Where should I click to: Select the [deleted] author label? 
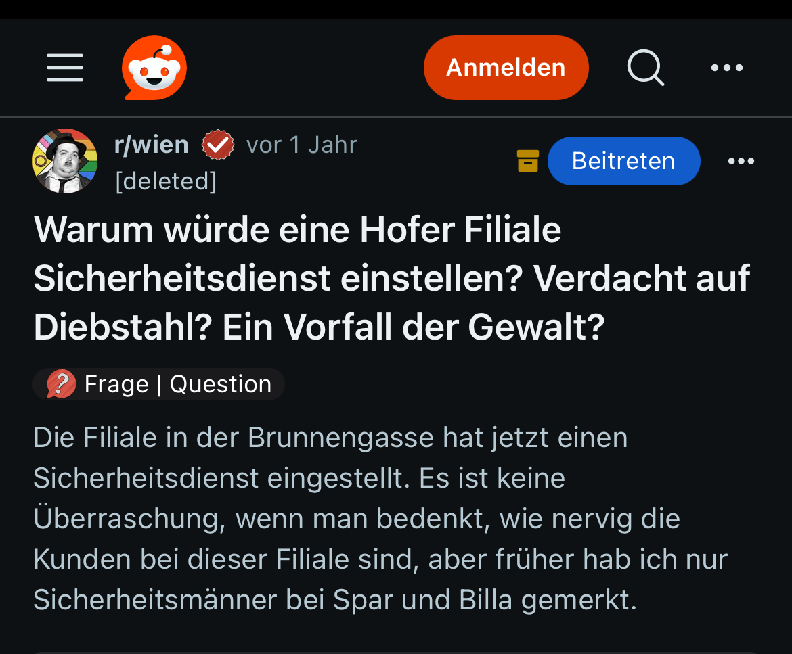click(x=166, y=181)
